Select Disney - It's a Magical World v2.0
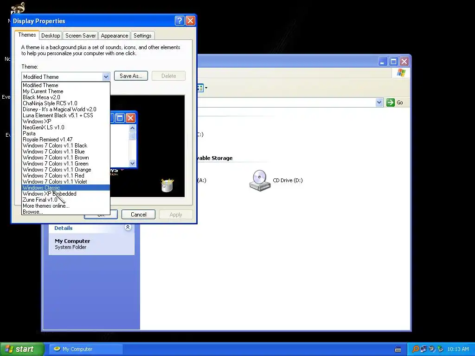Screen dimensions: 475x356 coord(66,109)
